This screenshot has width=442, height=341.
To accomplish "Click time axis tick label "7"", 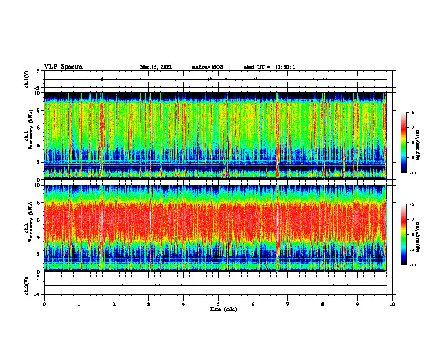I will pos(288,304).
